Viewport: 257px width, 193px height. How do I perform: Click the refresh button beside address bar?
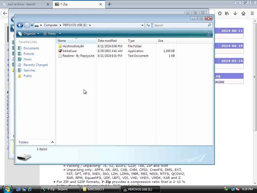(148, 25)
